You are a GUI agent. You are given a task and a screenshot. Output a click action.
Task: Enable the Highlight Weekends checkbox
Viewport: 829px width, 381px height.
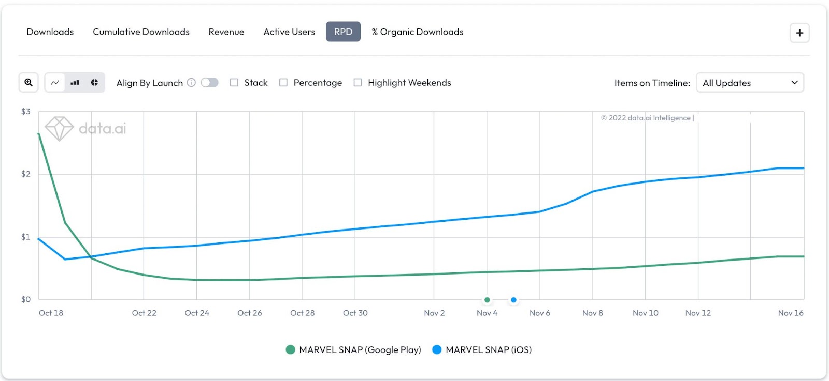358,83
